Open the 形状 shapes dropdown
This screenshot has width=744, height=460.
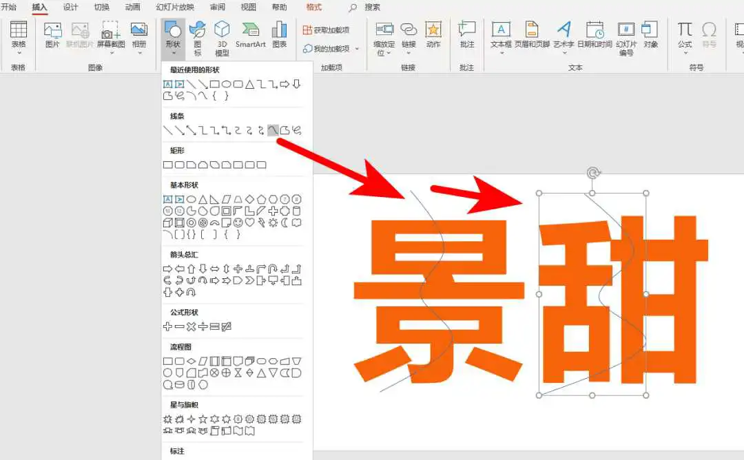(x=173, y=39)
